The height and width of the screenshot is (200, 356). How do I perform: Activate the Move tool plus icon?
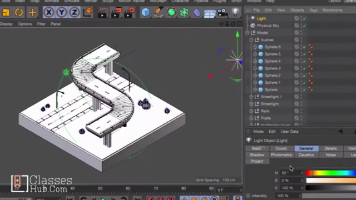coord(32,12)
